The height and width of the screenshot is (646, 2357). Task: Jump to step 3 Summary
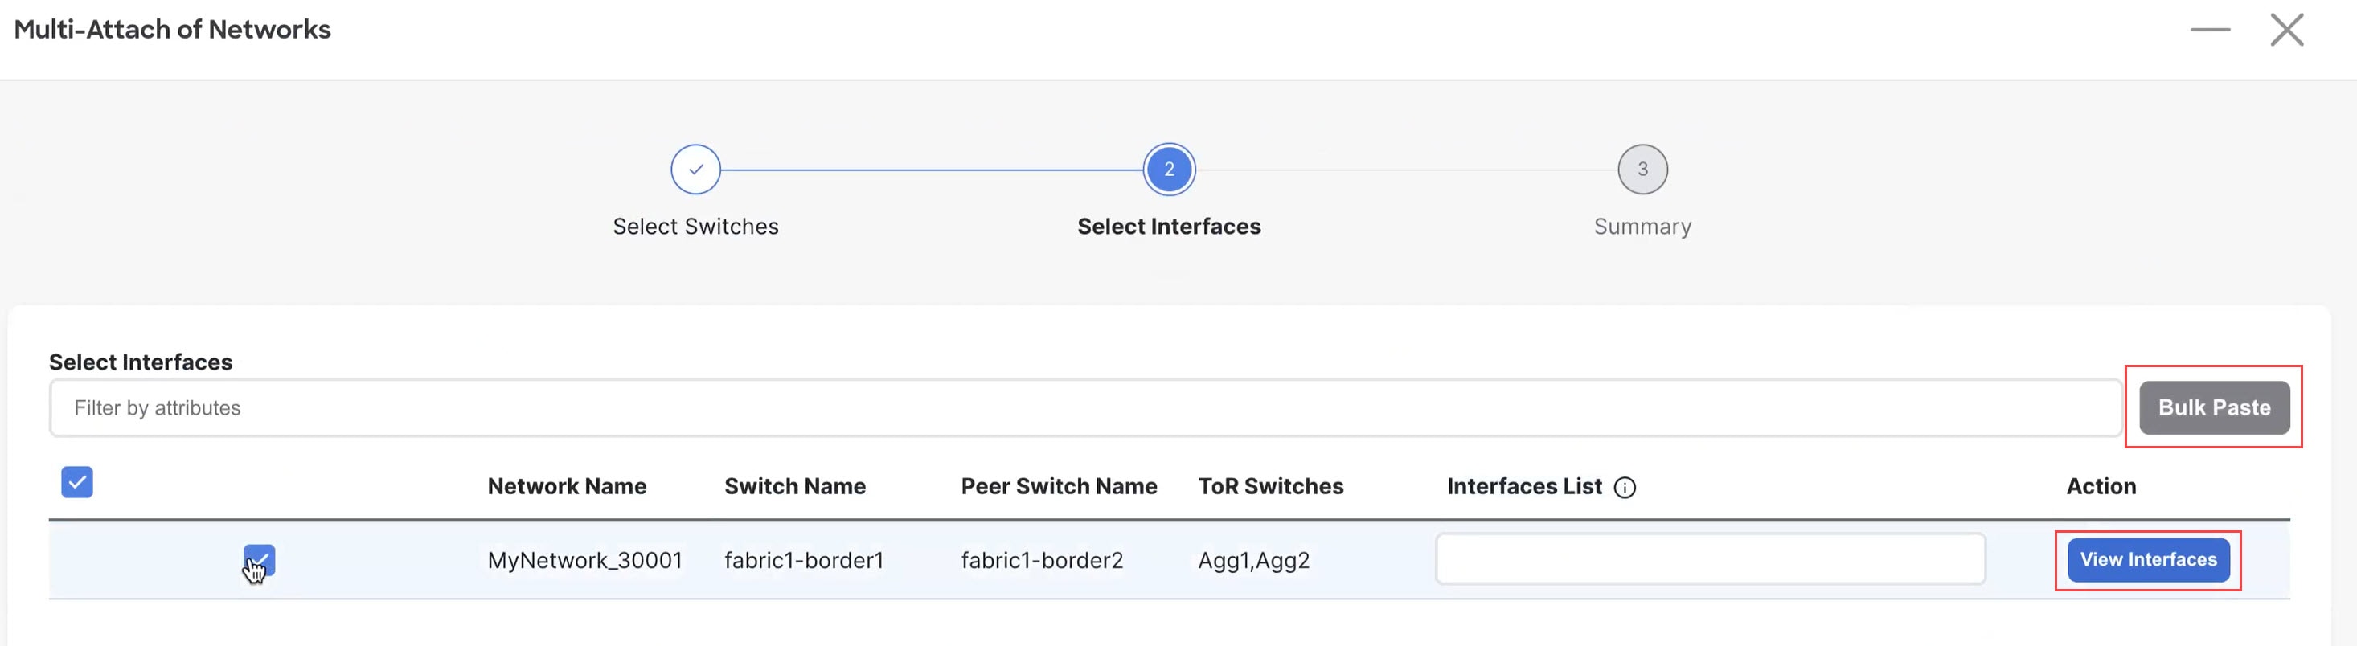(x=1642, y=170)
